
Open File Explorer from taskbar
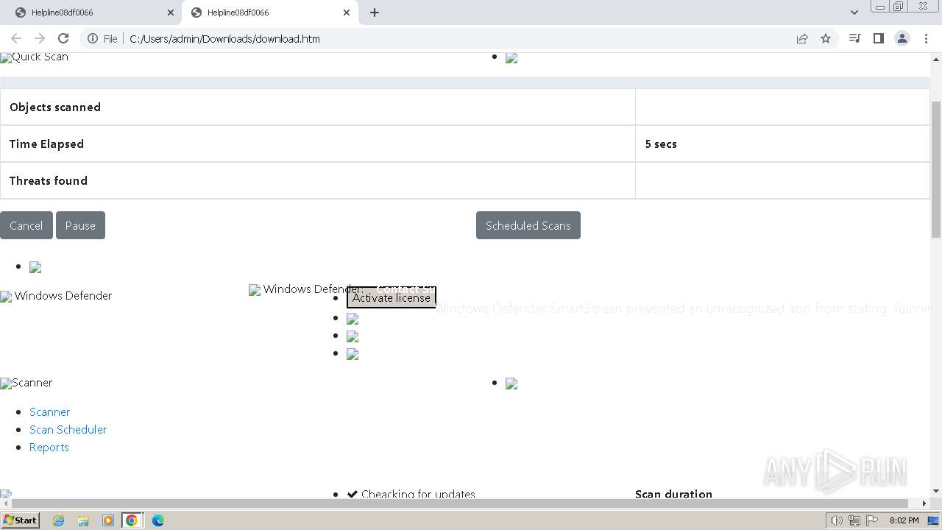tap(83, 520)
